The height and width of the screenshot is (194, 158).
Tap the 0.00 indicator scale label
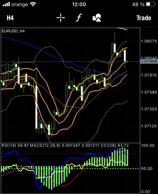pos(146,192)
